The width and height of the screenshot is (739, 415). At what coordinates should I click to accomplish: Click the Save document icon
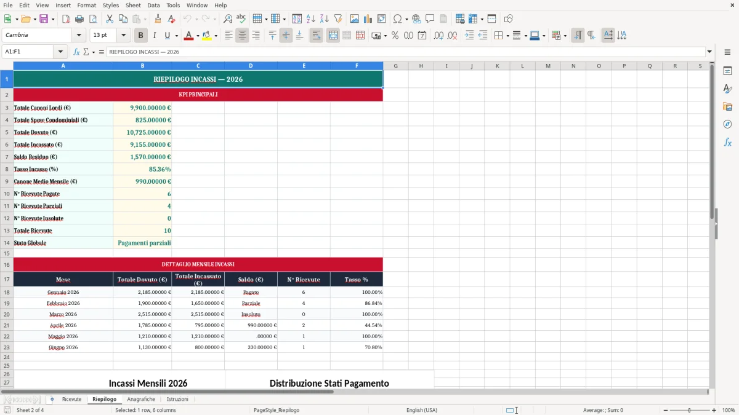point(44,19)
